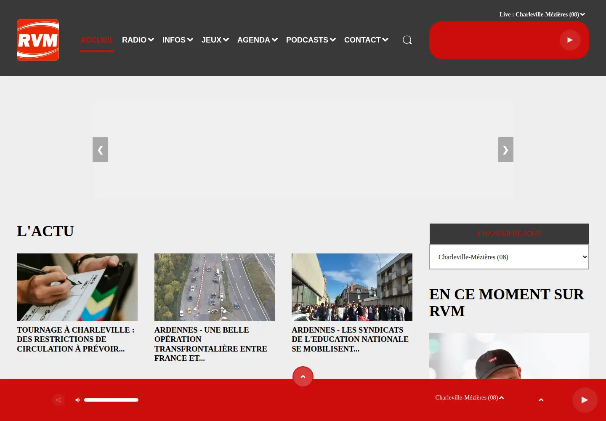Open the search magnifier icon
Image resolution: width=606 pixels, height=421 pixels.
(407, 40)
